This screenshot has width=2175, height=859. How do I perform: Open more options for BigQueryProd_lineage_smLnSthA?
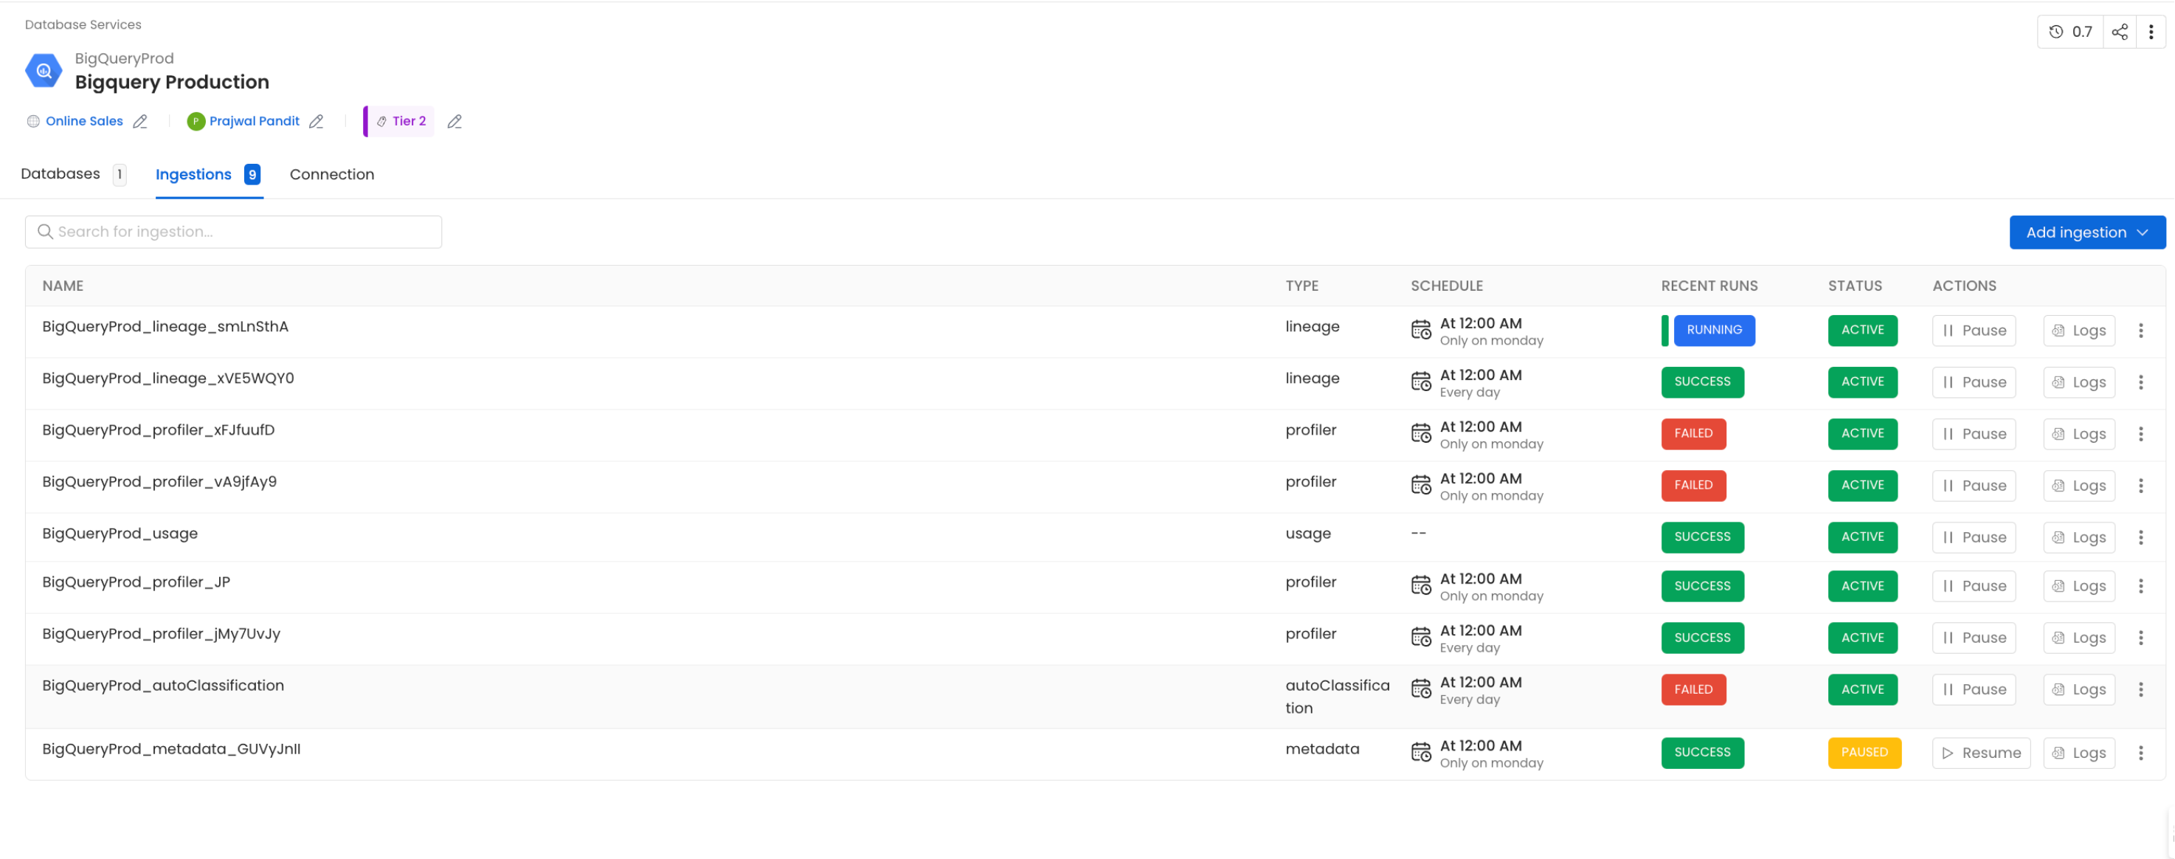tap(2140, 331)
